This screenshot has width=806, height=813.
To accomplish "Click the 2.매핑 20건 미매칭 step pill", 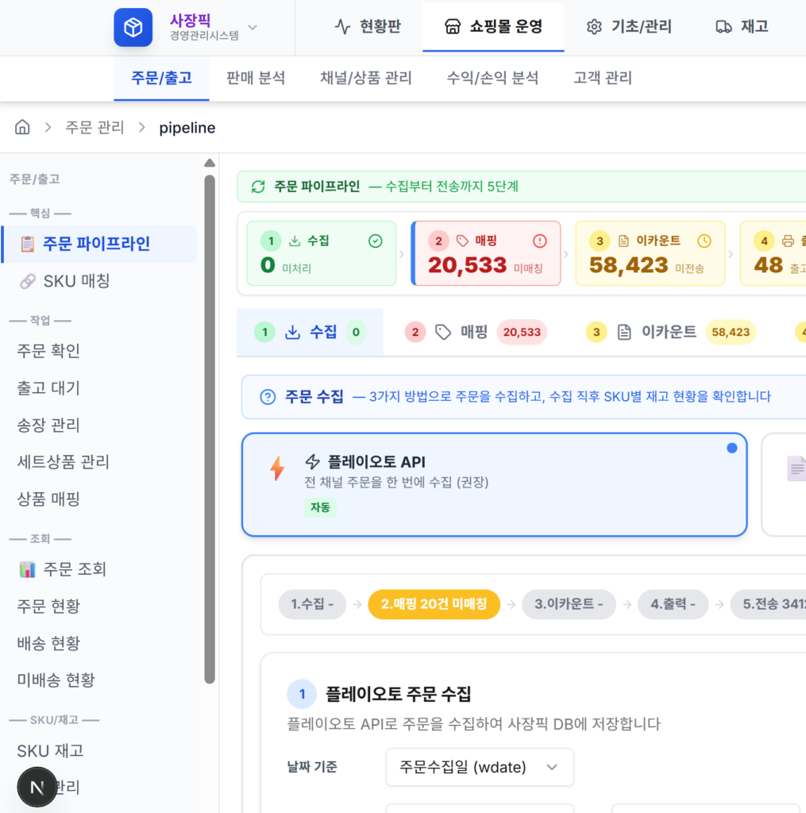I will click(434, 604).
